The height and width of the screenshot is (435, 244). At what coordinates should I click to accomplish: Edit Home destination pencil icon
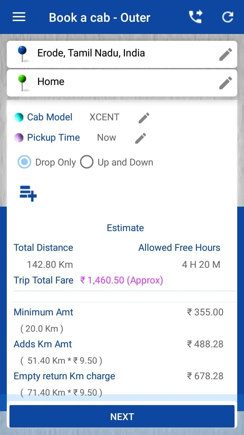click(226, 83)
